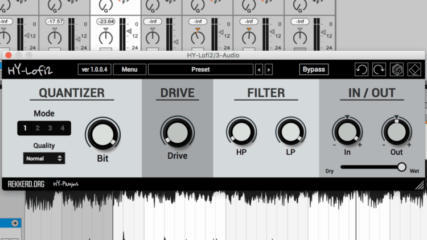Screen dimensions: 427x240
Task: Randomize parameters with the dice icon
Action: (396, 69)
